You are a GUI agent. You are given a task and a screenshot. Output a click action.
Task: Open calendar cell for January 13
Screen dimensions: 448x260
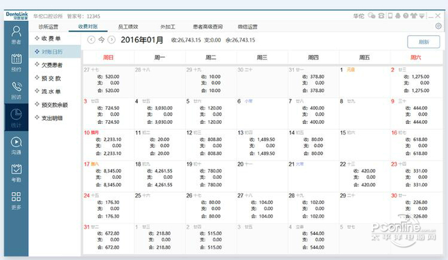(x=262, y=144)
